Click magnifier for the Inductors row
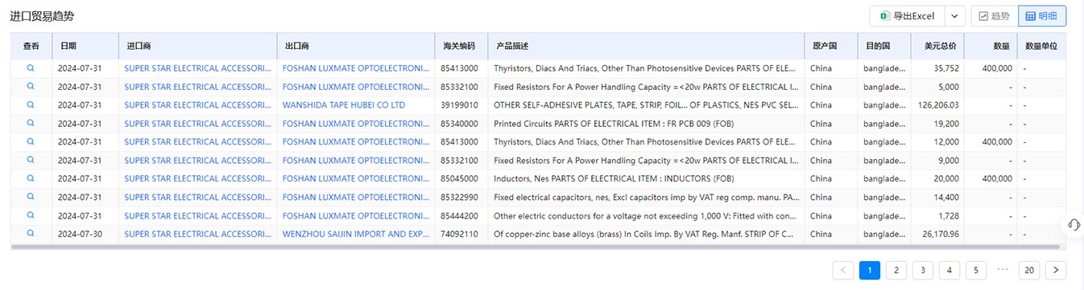The height and width of the screenshot is (290, 1084). point(31,179)
